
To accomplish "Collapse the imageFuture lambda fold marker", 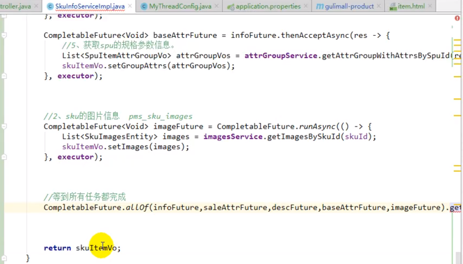I will point(4,126).
